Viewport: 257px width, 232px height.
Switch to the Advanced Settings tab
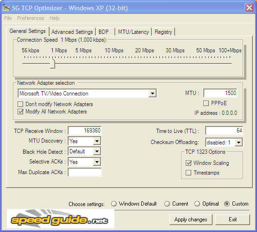pos(72,32)
